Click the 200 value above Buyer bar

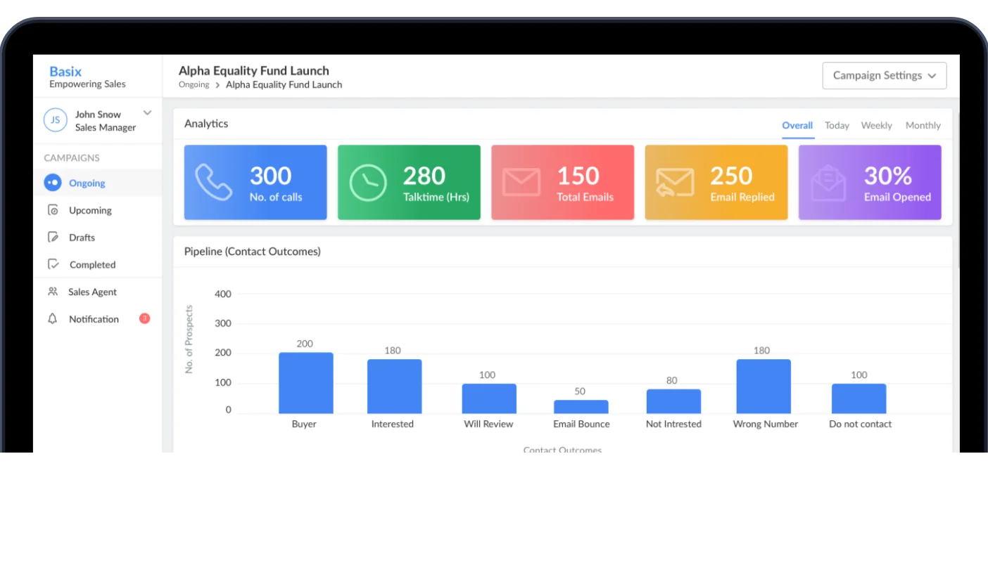(x=305, y=344)
